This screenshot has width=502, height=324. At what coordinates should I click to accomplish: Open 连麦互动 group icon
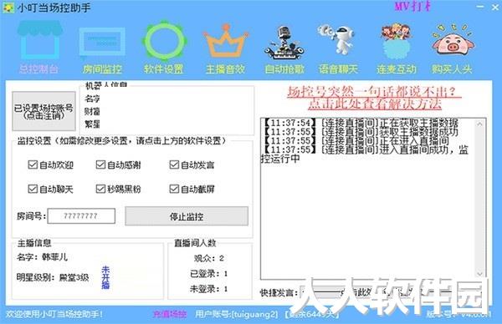coord(397,48)
